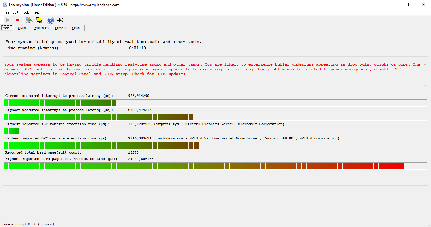
Task: Switch to the CPUs tab
Action: point(76,28)
